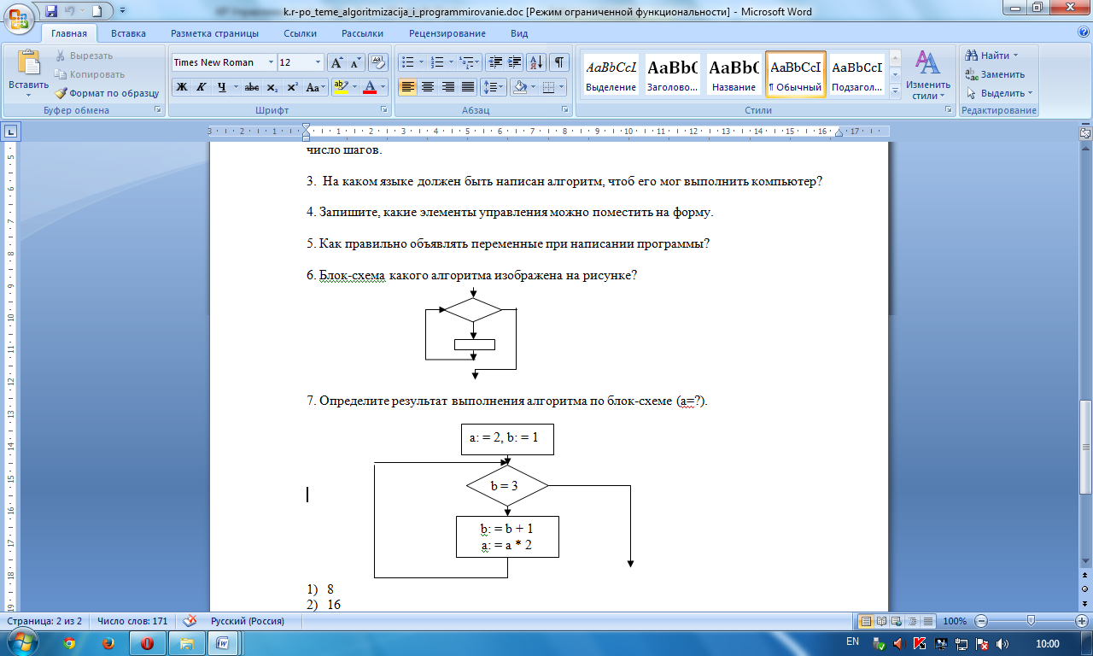Switch to Рецензирование tab
Viewport: 1093px width, 656px height.
pos(447,33)
